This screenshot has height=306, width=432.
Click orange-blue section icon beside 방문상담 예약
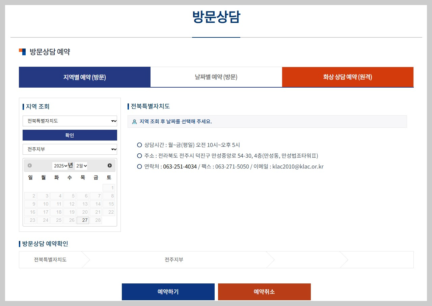[x=22, y=52]
